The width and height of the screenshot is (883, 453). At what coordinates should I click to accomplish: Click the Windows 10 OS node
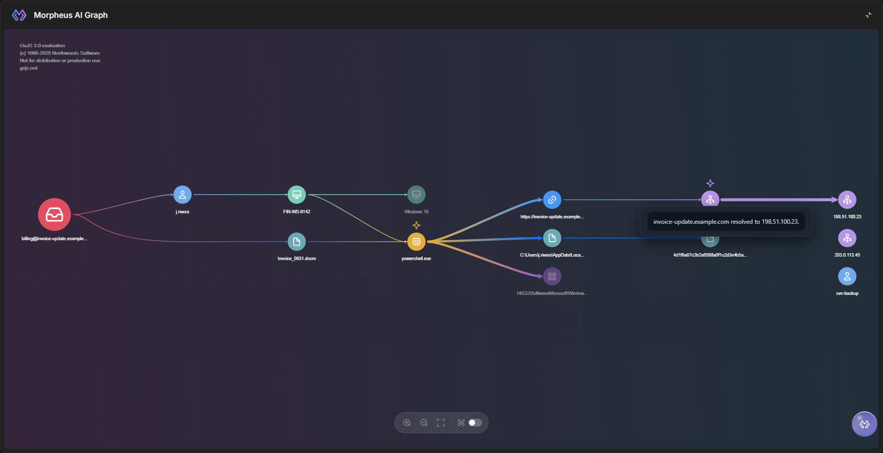417,194
